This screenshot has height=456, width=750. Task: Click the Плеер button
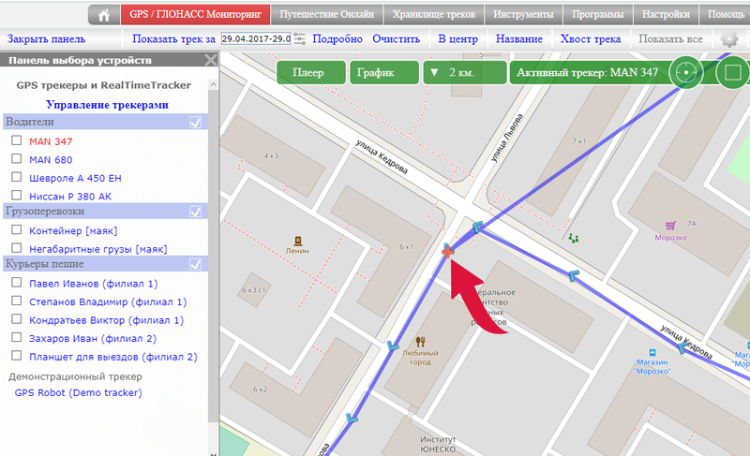point(307,72)
